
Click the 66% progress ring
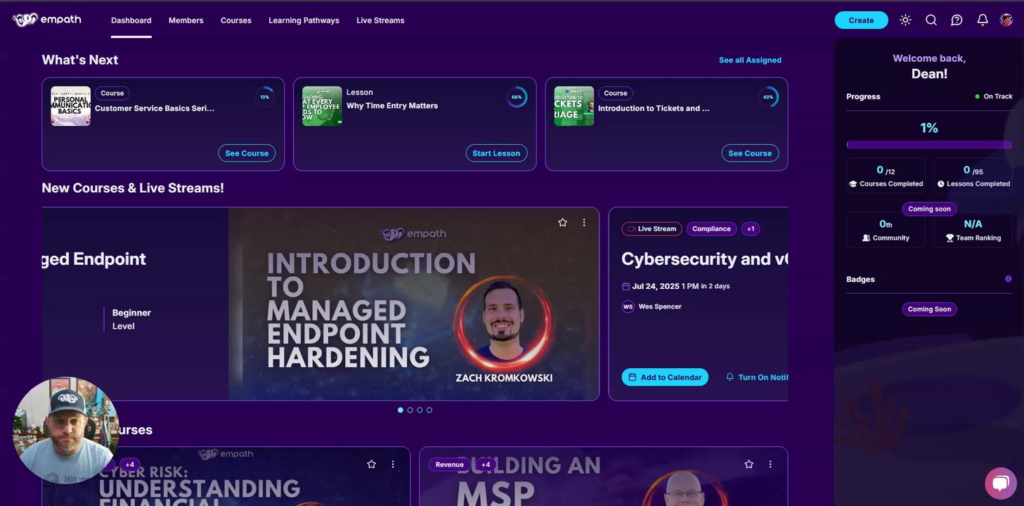pyautogui.click(x=517, y=97)
